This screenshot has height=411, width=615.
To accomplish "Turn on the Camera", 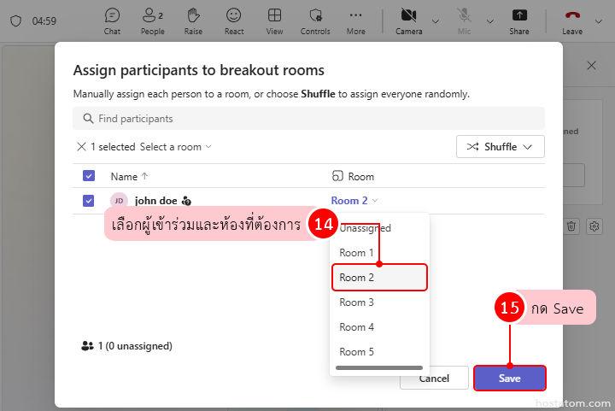I will 408,20.
